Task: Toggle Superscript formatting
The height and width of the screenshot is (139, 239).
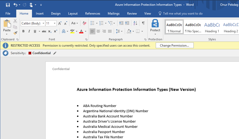Action: click(56, 31)
